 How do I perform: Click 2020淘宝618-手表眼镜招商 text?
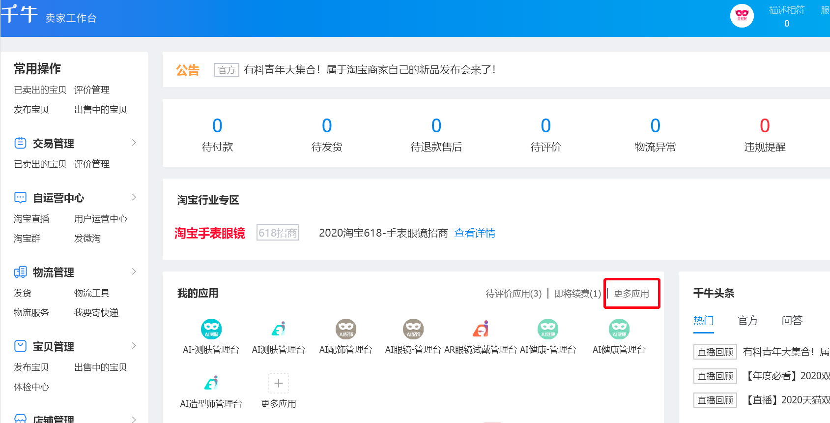tap(383, 233)
